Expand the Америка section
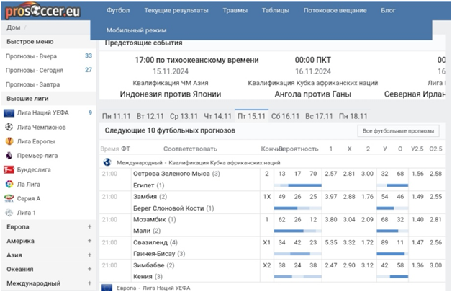 pyautogui.click(x=89, y=241)
